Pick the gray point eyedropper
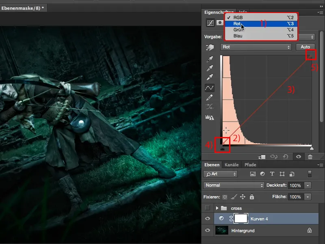325x244 pixels. coord(210,68)
